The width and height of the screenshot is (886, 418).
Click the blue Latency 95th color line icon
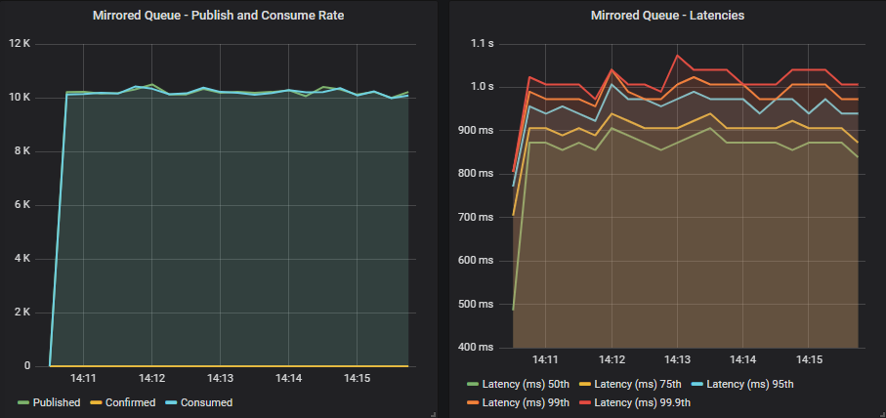click(697, 384)
